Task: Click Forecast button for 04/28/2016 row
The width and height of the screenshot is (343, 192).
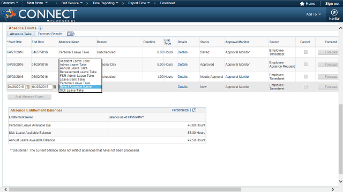Action: (328, 87)
